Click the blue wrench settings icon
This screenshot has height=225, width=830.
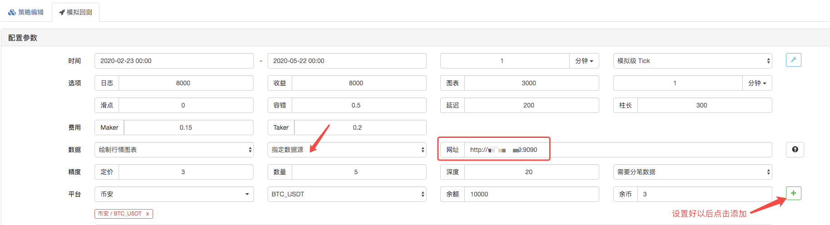click(793, 60)
